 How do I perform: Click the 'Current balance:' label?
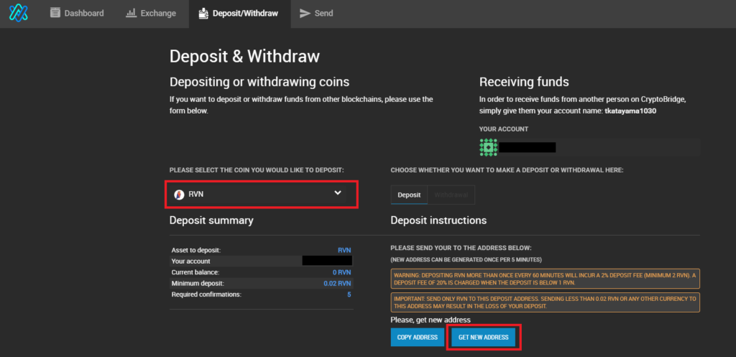(195, 272)
